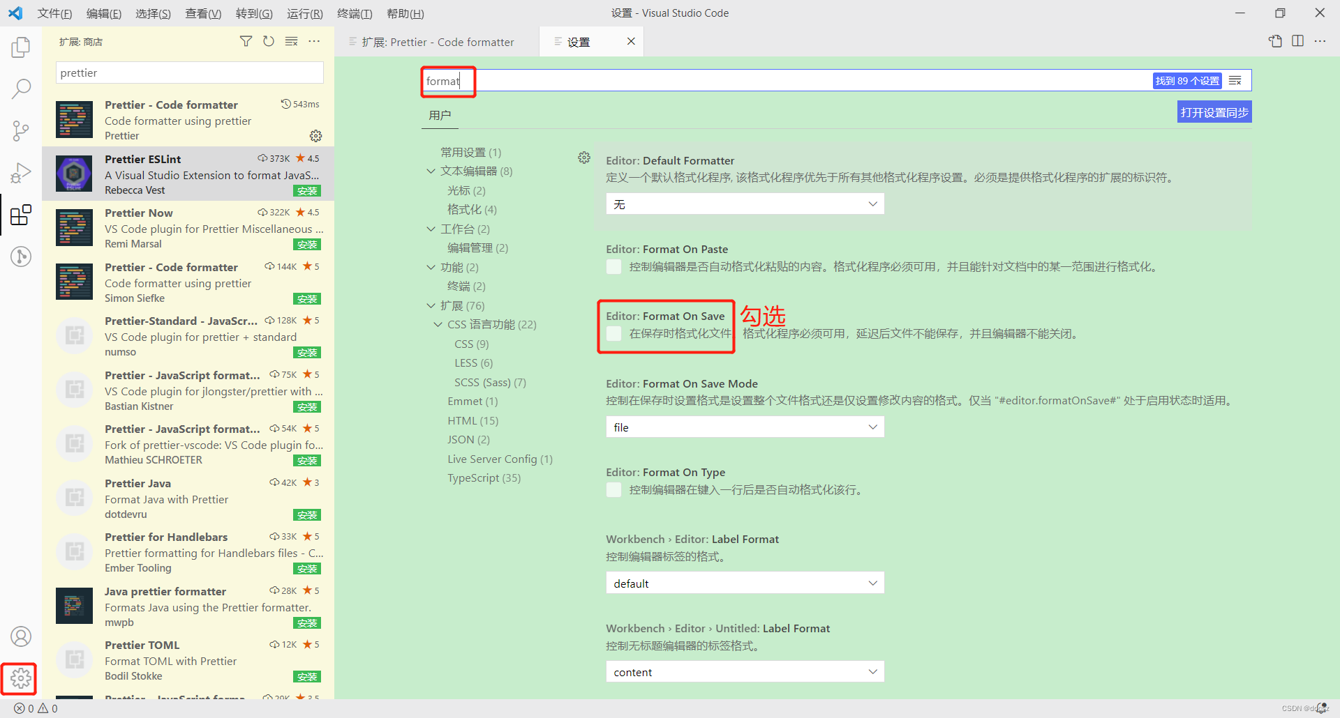
Task: Enable Format On Type checkbox
Action: (x=614, y=490)
